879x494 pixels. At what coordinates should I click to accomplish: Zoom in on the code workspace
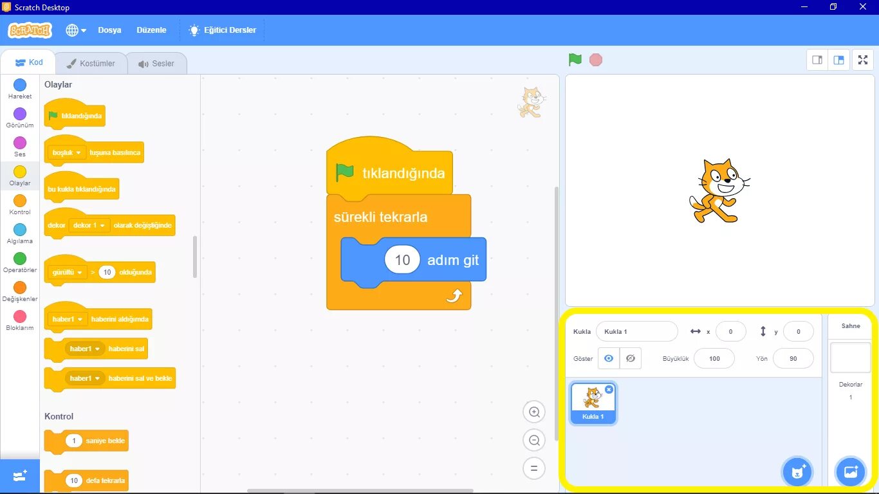533,412
